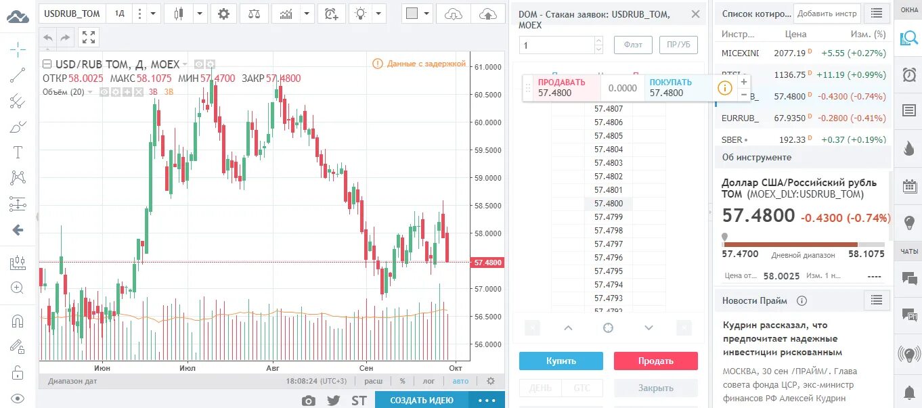Expand the Объём (20) indicator options arrow

tap(90, 91)
